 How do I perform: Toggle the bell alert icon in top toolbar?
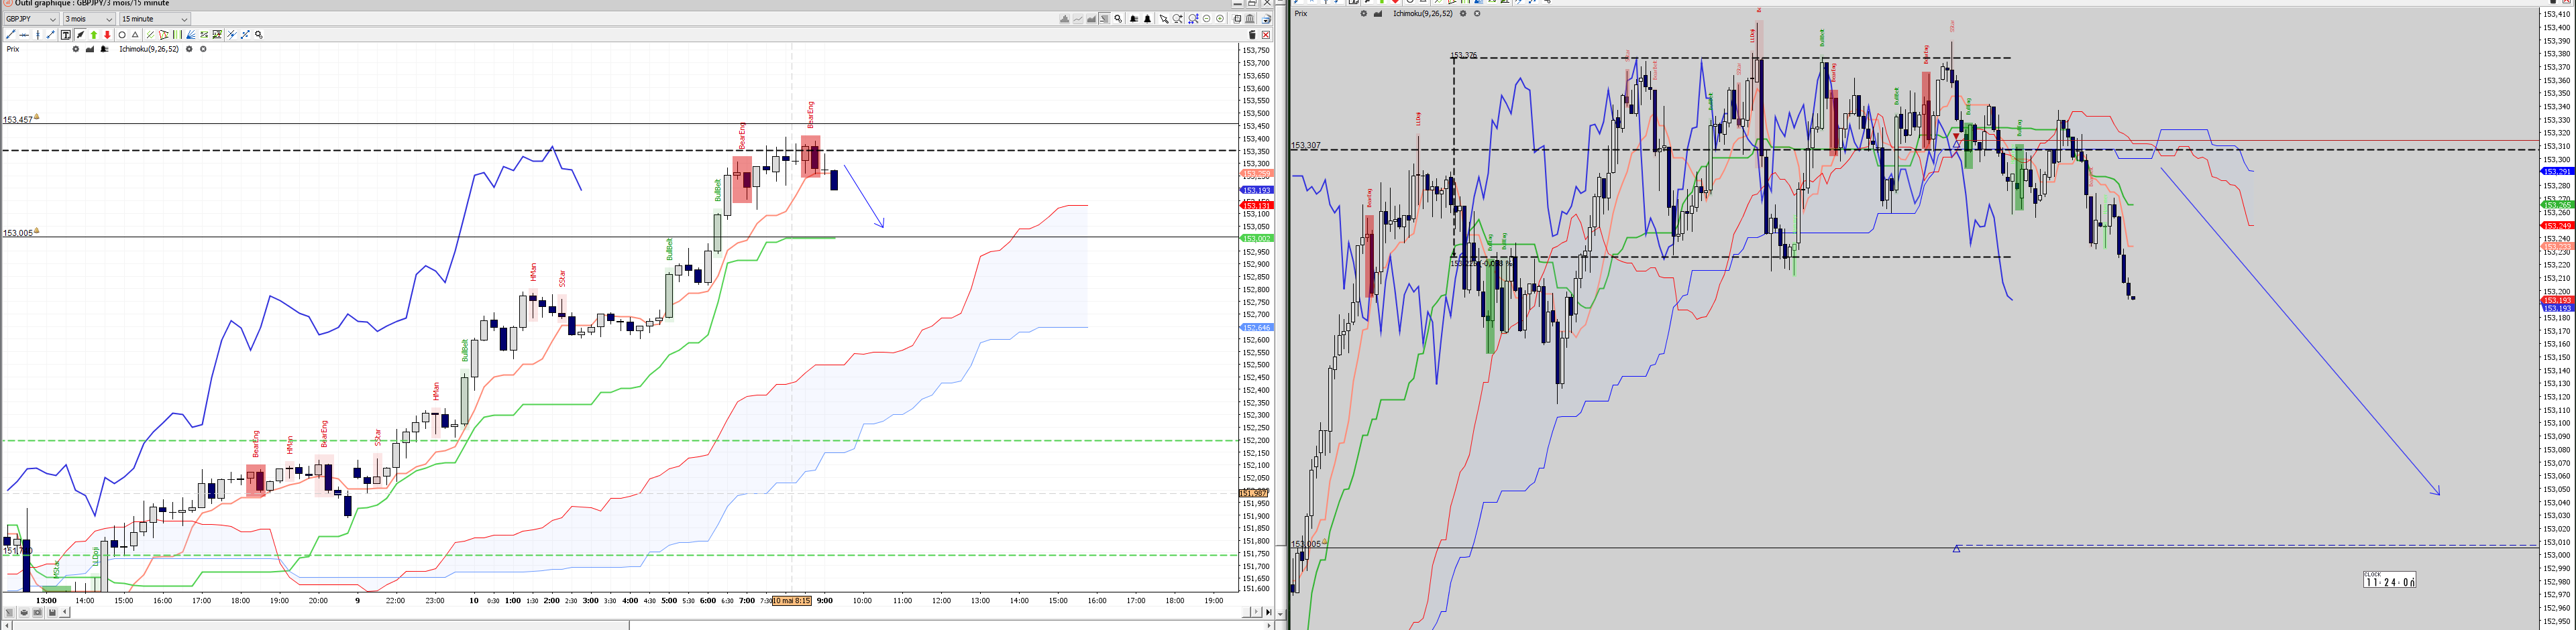[1148, 19]
